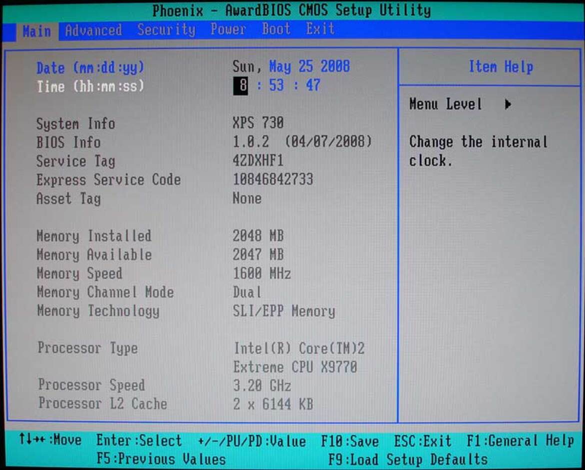Click the code 10846842733
This screenshot has height=470, width=585.
tap(272, 179)
